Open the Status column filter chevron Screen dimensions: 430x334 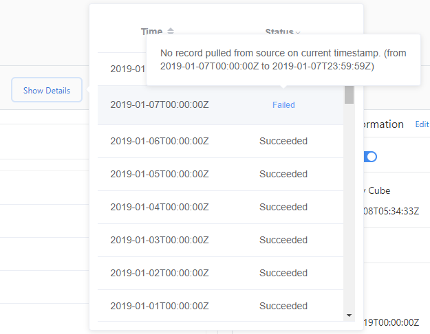pos(298,32)
